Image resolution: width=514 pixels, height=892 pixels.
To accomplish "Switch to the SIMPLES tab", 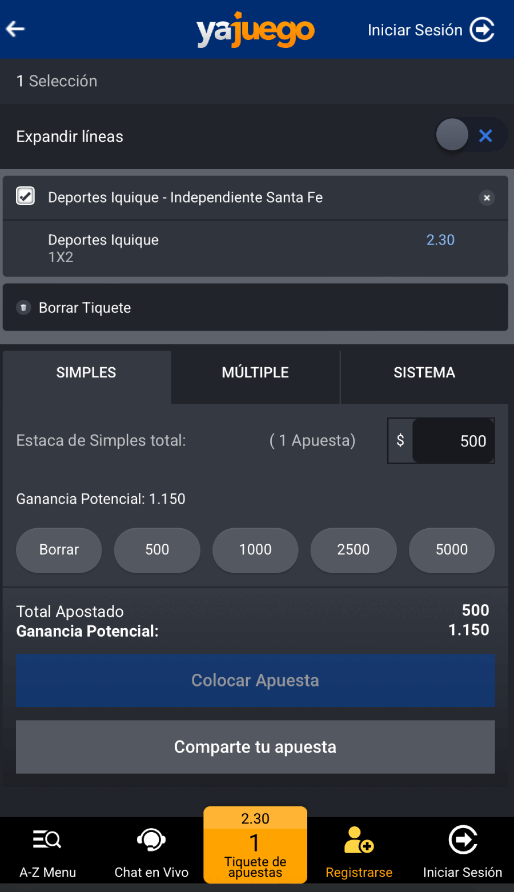I will (x=86, y=372).
